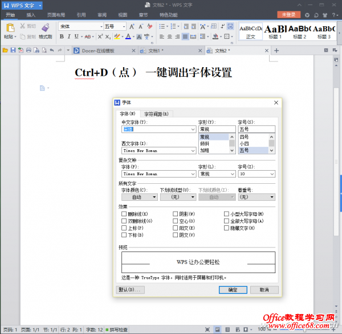The image size is (342, 334).
Task: Open the 字形(L) style dropdown
Action: 233,174
